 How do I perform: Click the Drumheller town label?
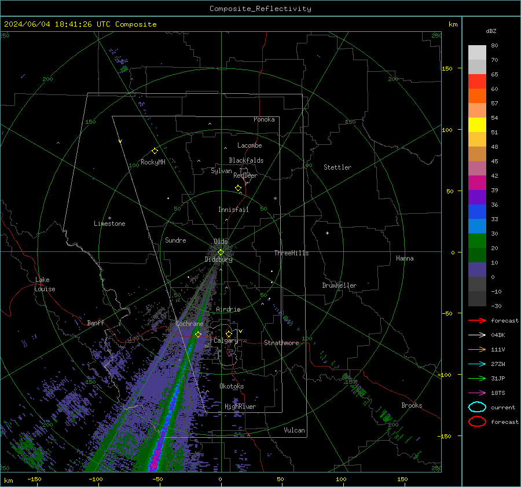[x=339, y=285]
